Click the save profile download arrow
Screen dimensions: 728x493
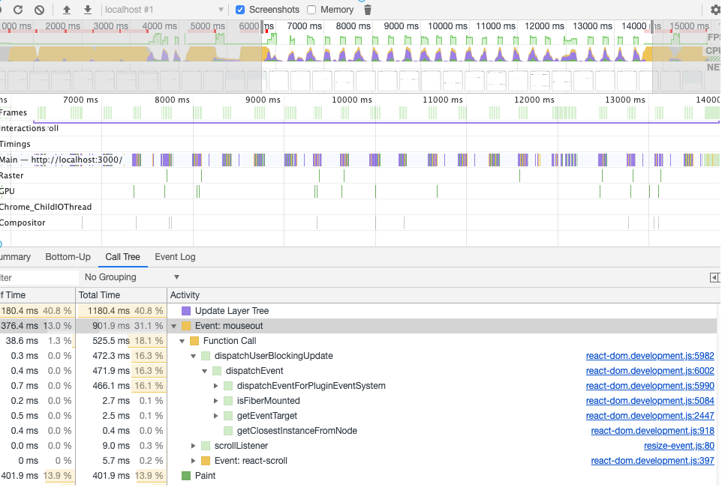(x=87, y=9)
